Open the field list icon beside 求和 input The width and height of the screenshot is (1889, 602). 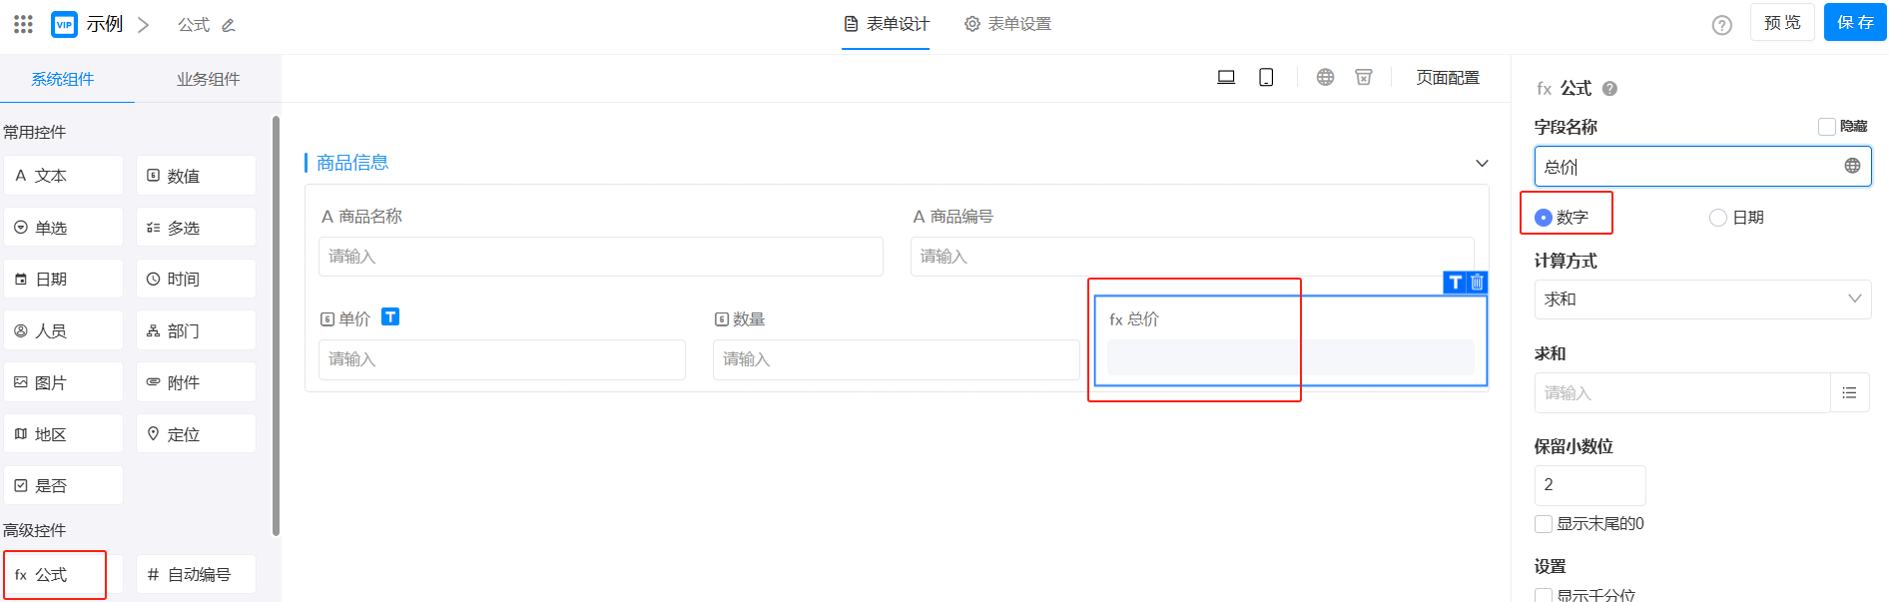click(1849, 393)
